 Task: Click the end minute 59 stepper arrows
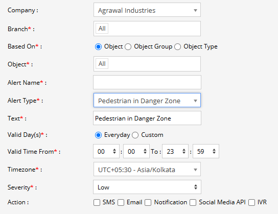[214, 151]
